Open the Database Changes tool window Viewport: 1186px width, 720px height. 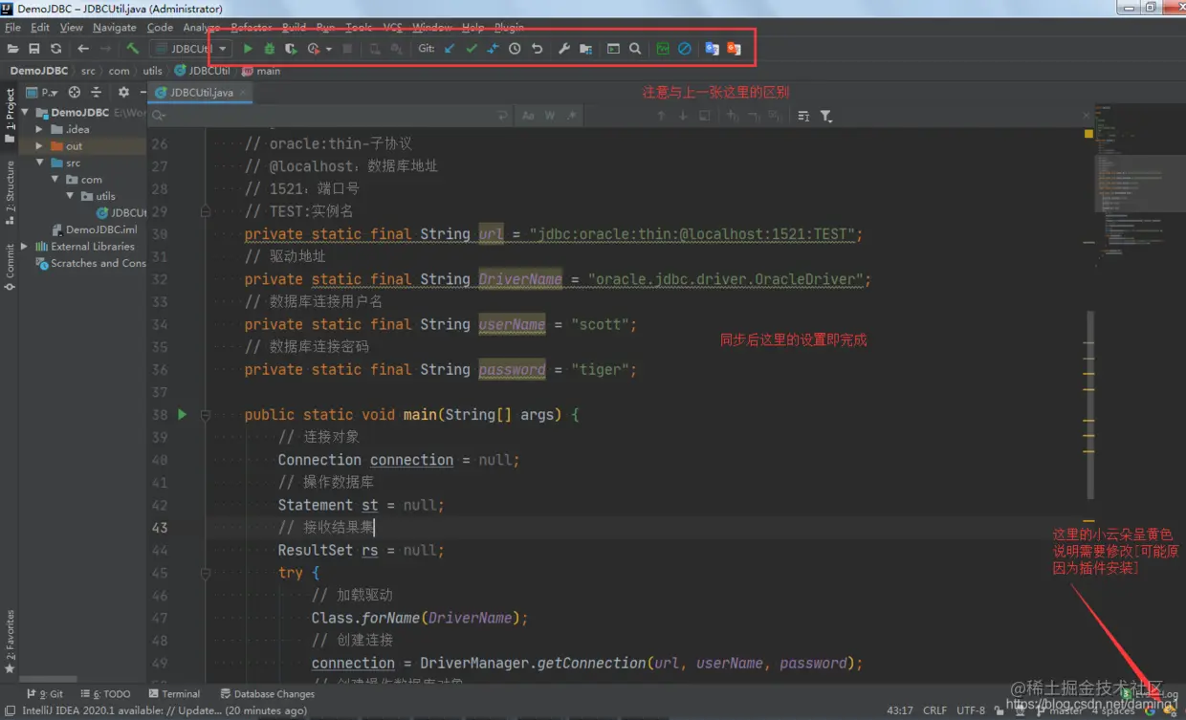268,694
